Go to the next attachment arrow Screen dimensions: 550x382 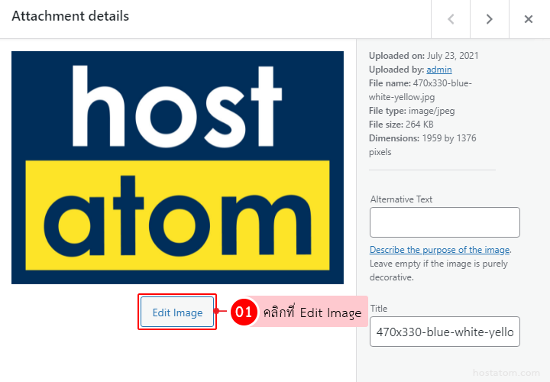490,19
